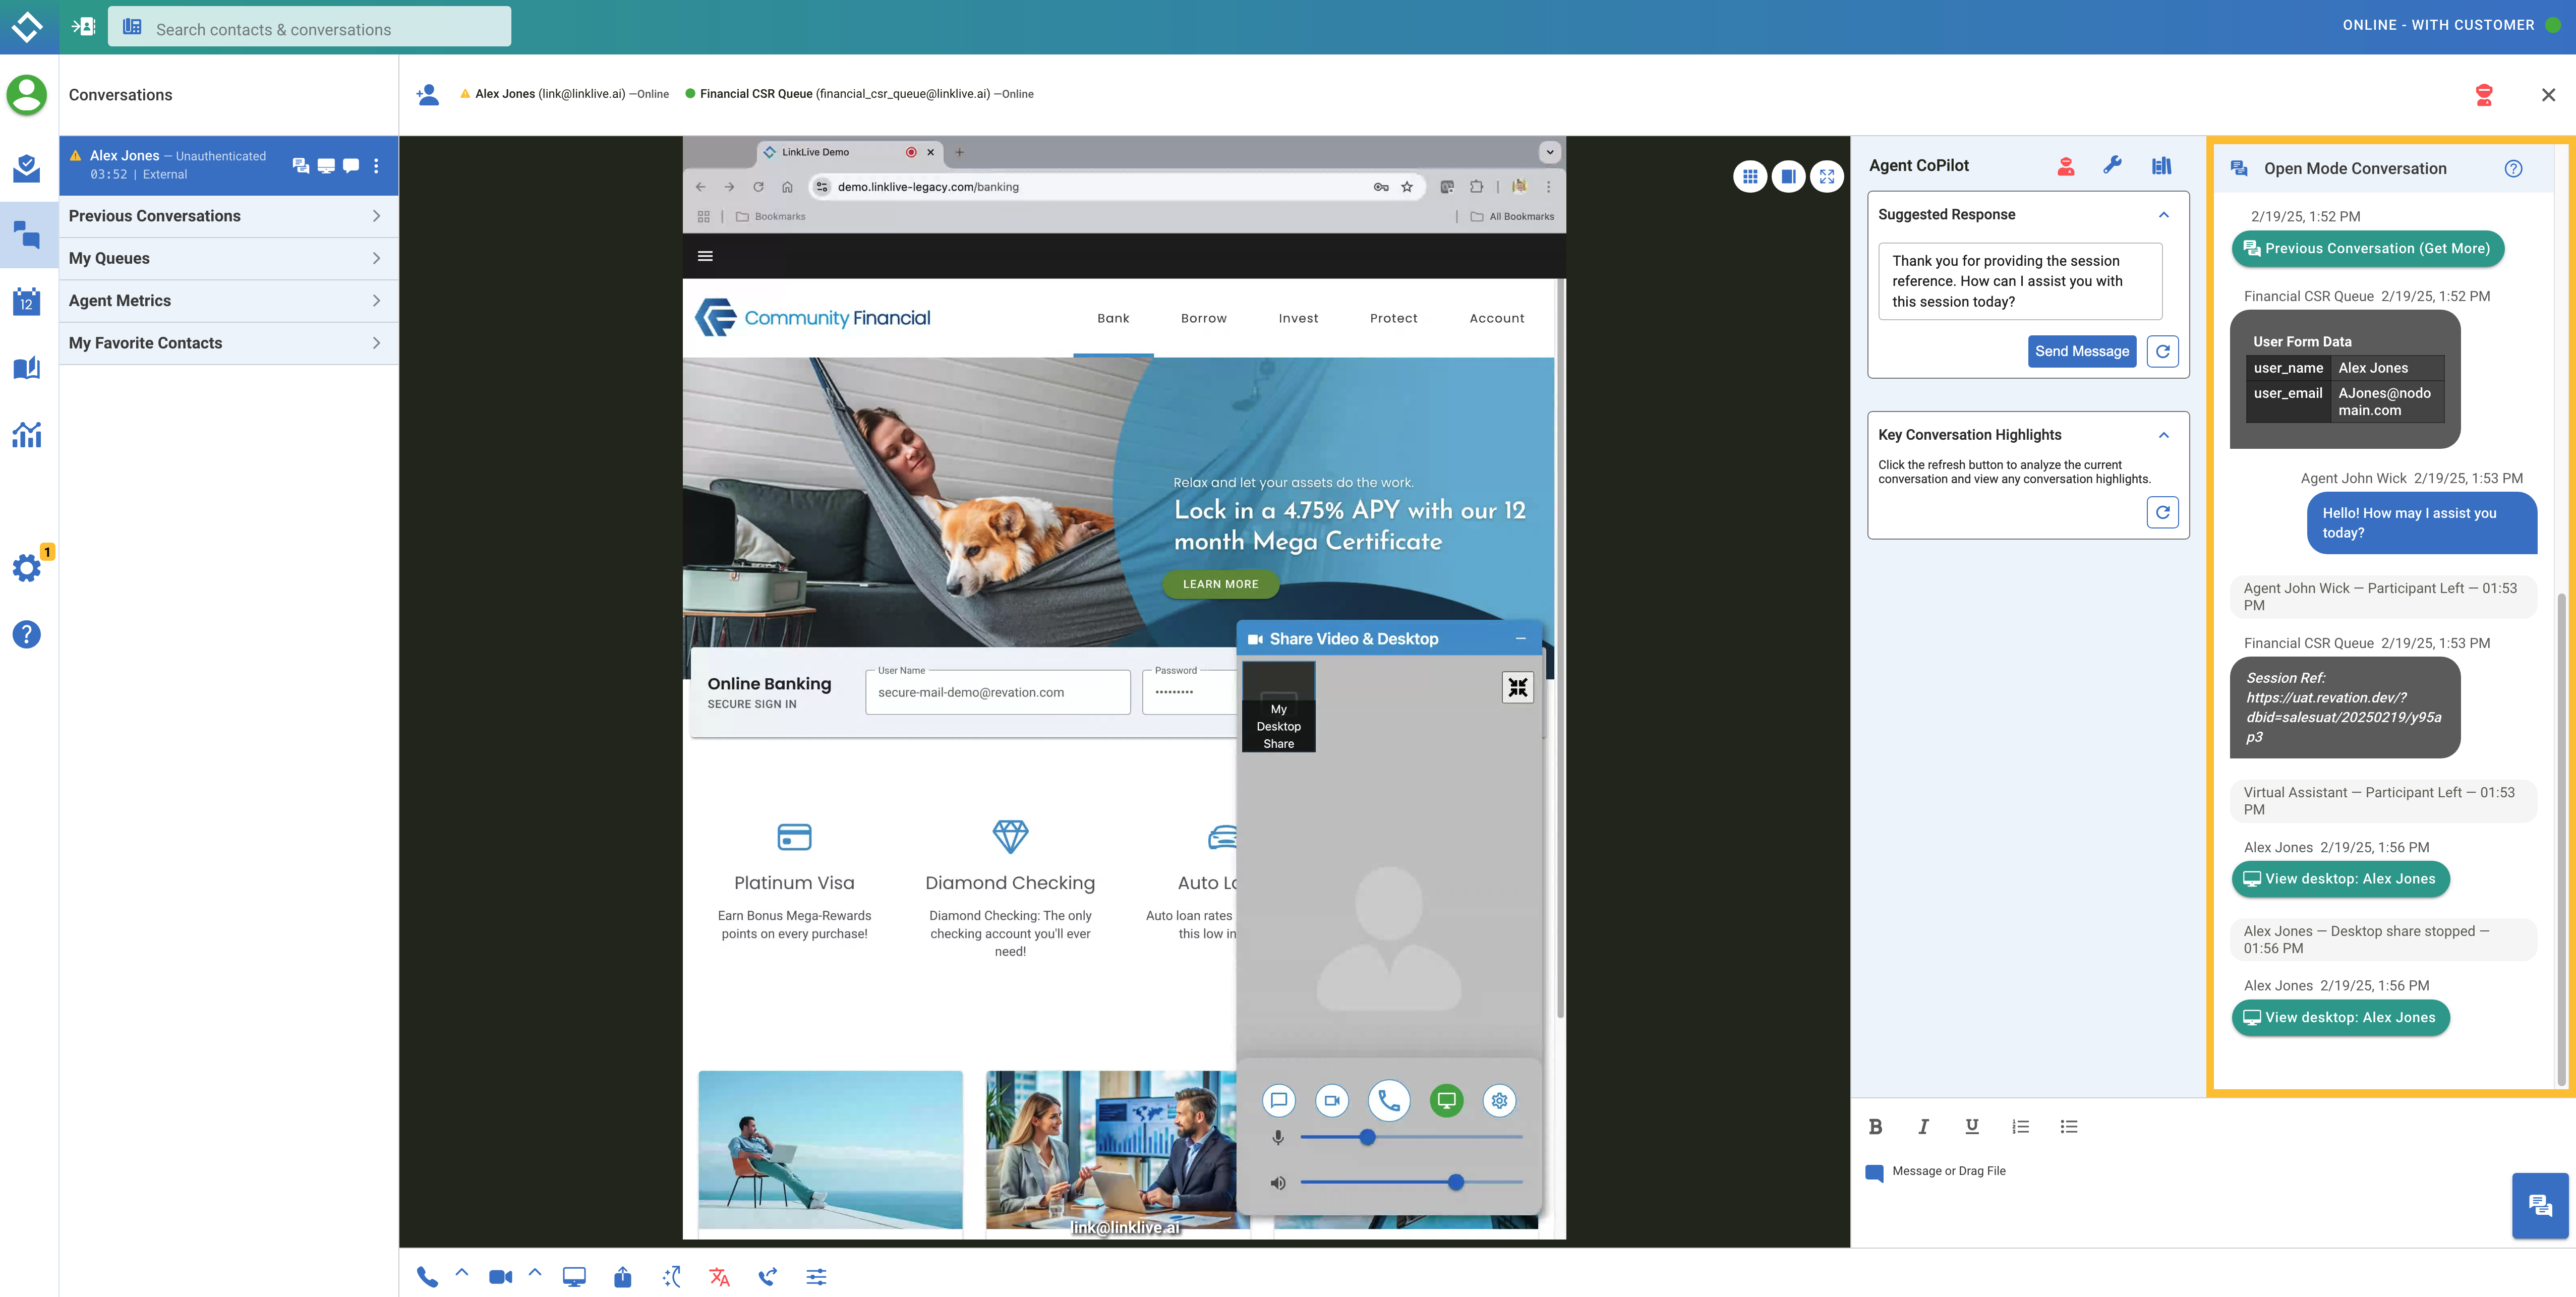Select the Invest navigation tab
Viewport: 2576px width, 1297px height.
pyautogui.click(x=1298, y=318)
